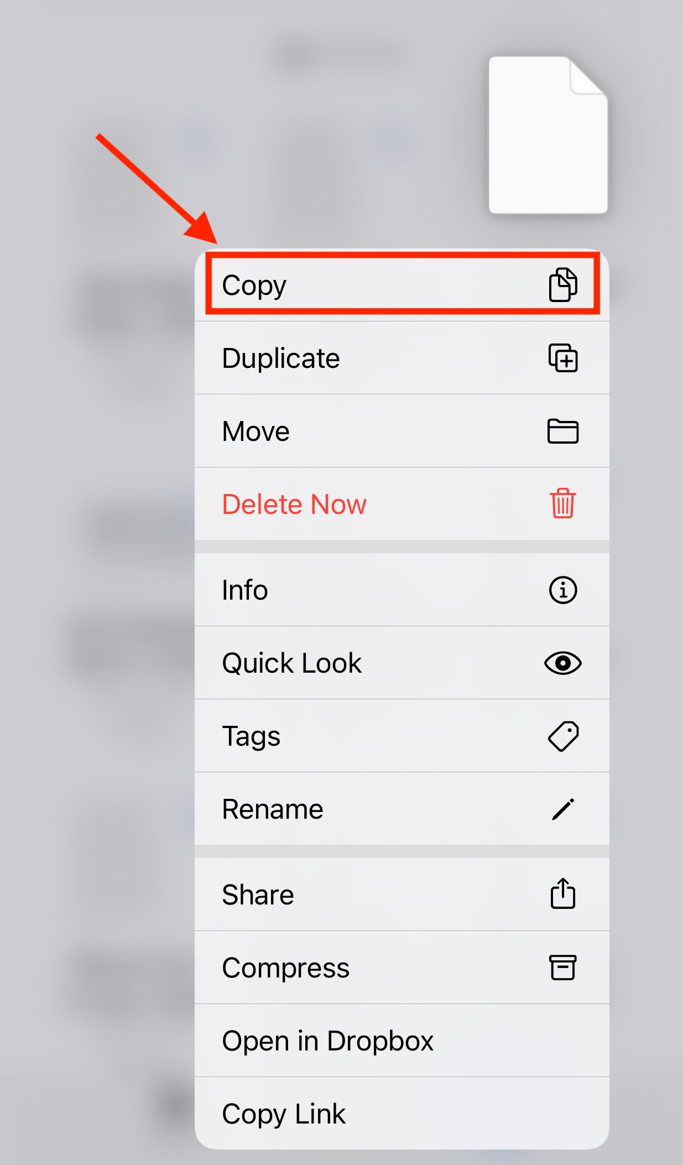Select Copy from the context menu
This screenshot has height=1165, width=683.
pos(402,285)
